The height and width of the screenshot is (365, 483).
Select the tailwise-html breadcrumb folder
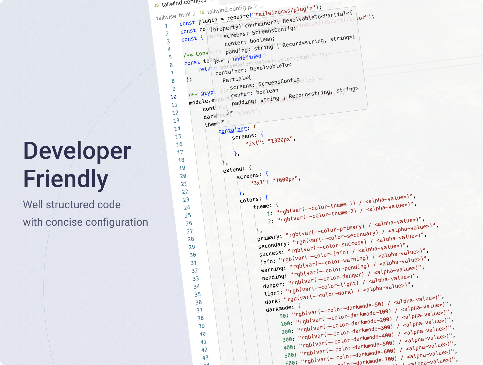click(x=173, y=16)
